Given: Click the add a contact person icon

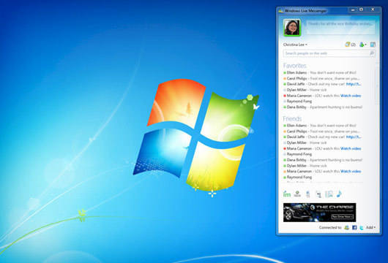Looking at the screenshot, I should point(362,45).
